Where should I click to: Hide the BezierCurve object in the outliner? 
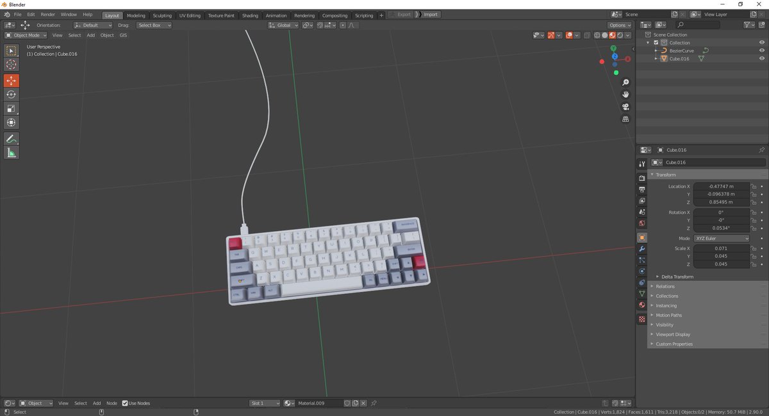762,50
